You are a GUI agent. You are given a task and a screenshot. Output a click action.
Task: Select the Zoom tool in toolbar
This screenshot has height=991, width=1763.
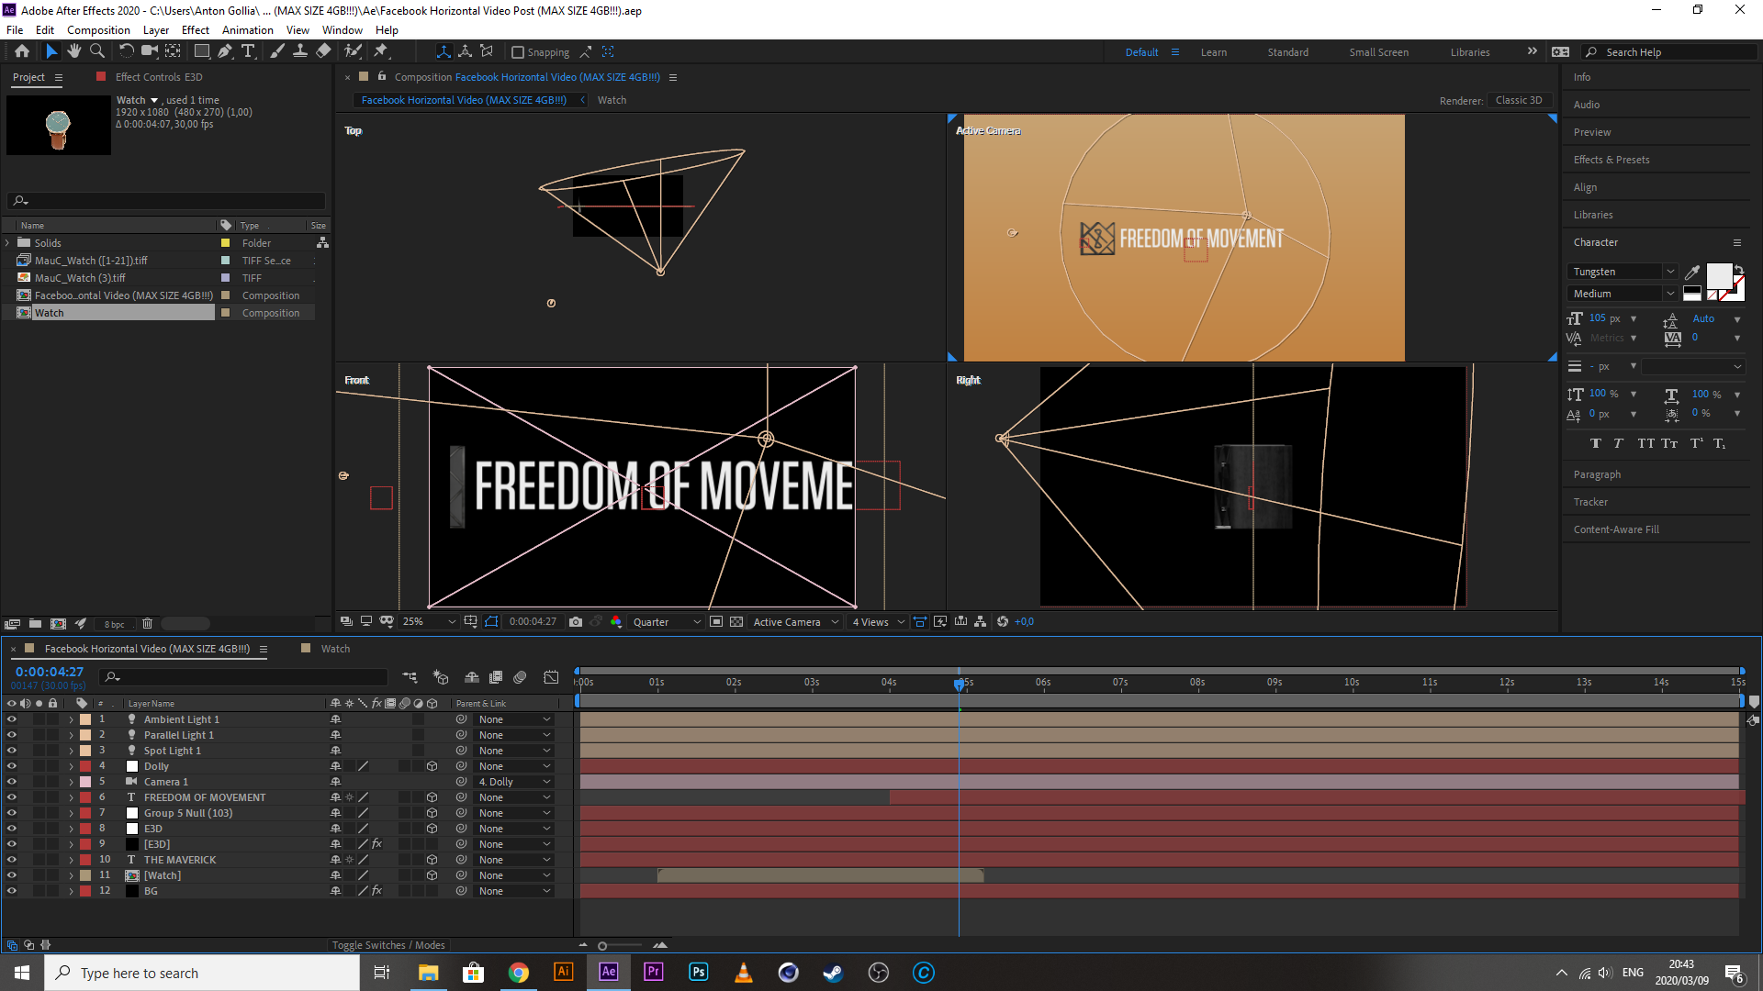96,51
